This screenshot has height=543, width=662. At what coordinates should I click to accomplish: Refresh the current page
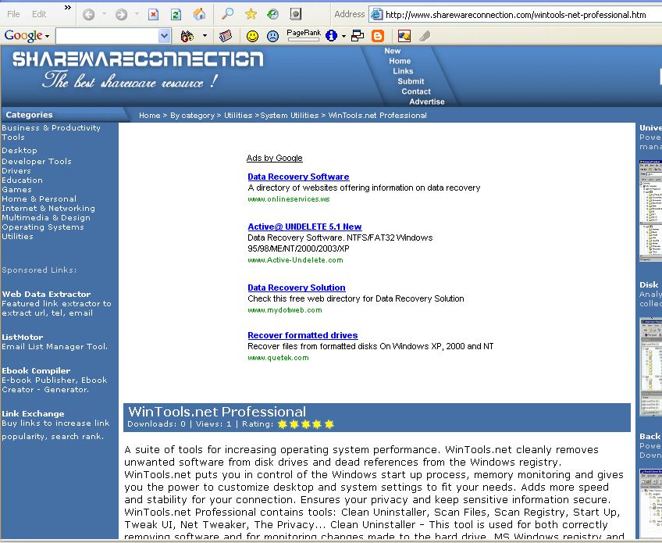(176, 15)
